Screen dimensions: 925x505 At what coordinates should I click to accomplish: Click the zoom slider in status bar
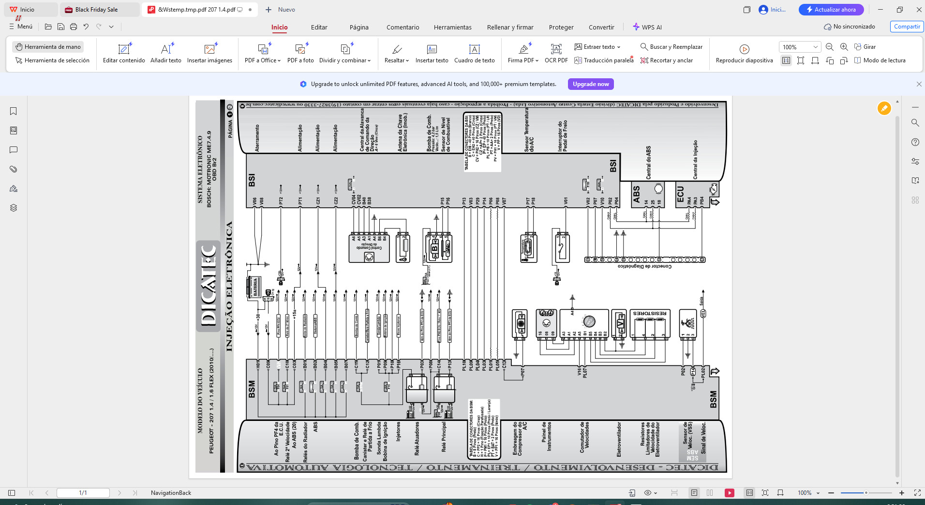pyautogui.click(x=866, y=493)
